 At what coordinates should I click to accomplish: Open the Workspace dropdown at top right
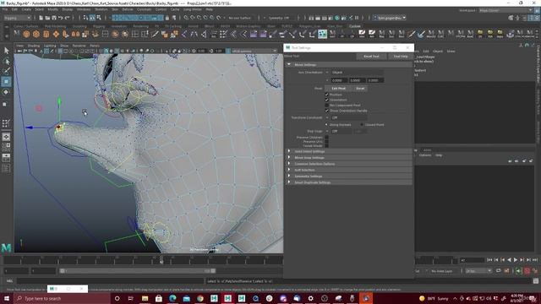505,10
